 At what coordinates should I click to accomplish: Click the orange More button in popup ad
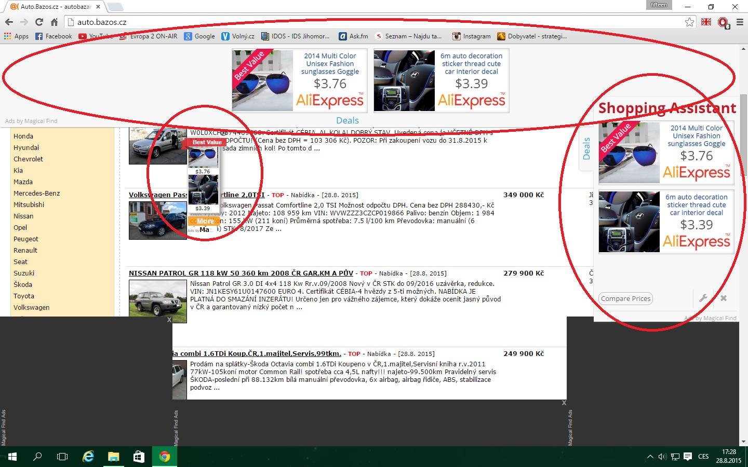205,221
